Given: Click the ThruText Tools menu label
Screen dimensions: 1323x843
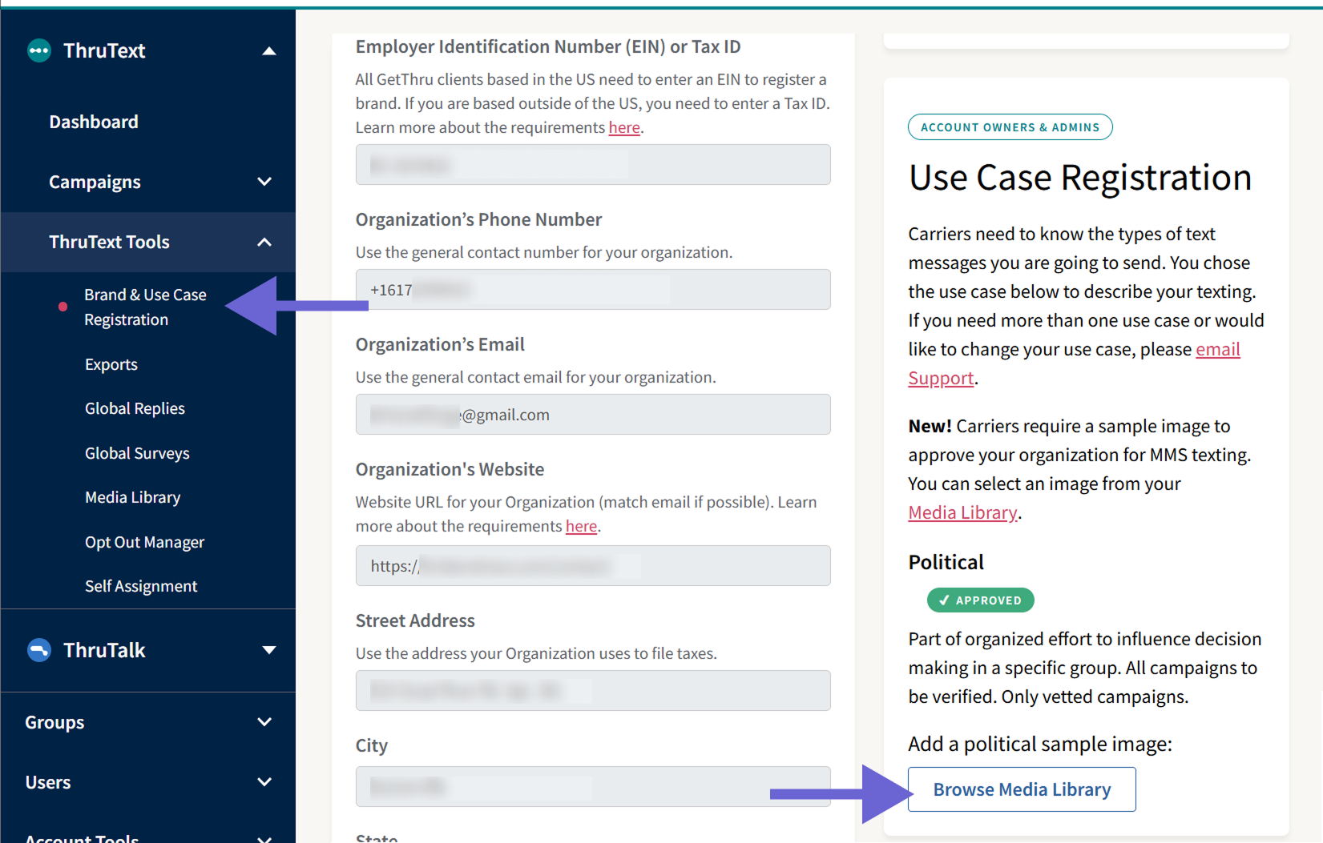Looking at the screenshot, I should click(x=109, y=242).
